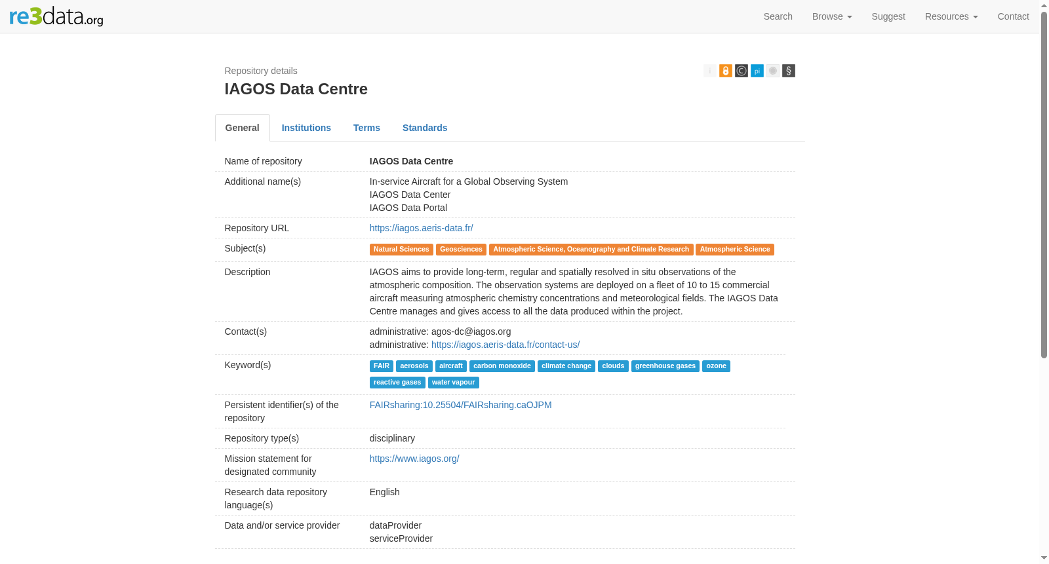Click the 'Keyword(s)' row label

coord(248,365)
